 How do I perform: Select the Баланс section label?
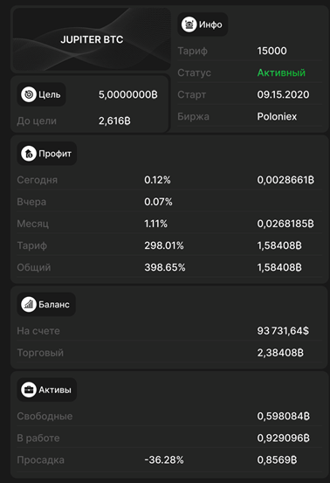(x=54, y=304)
